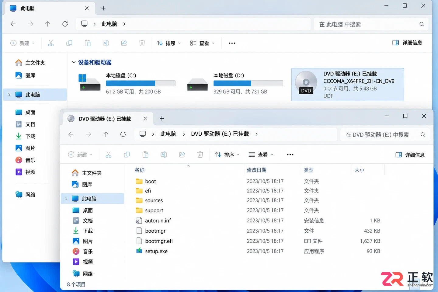
Task: Select the DVD drive (E:) tile
Action: tap(348, 85)
